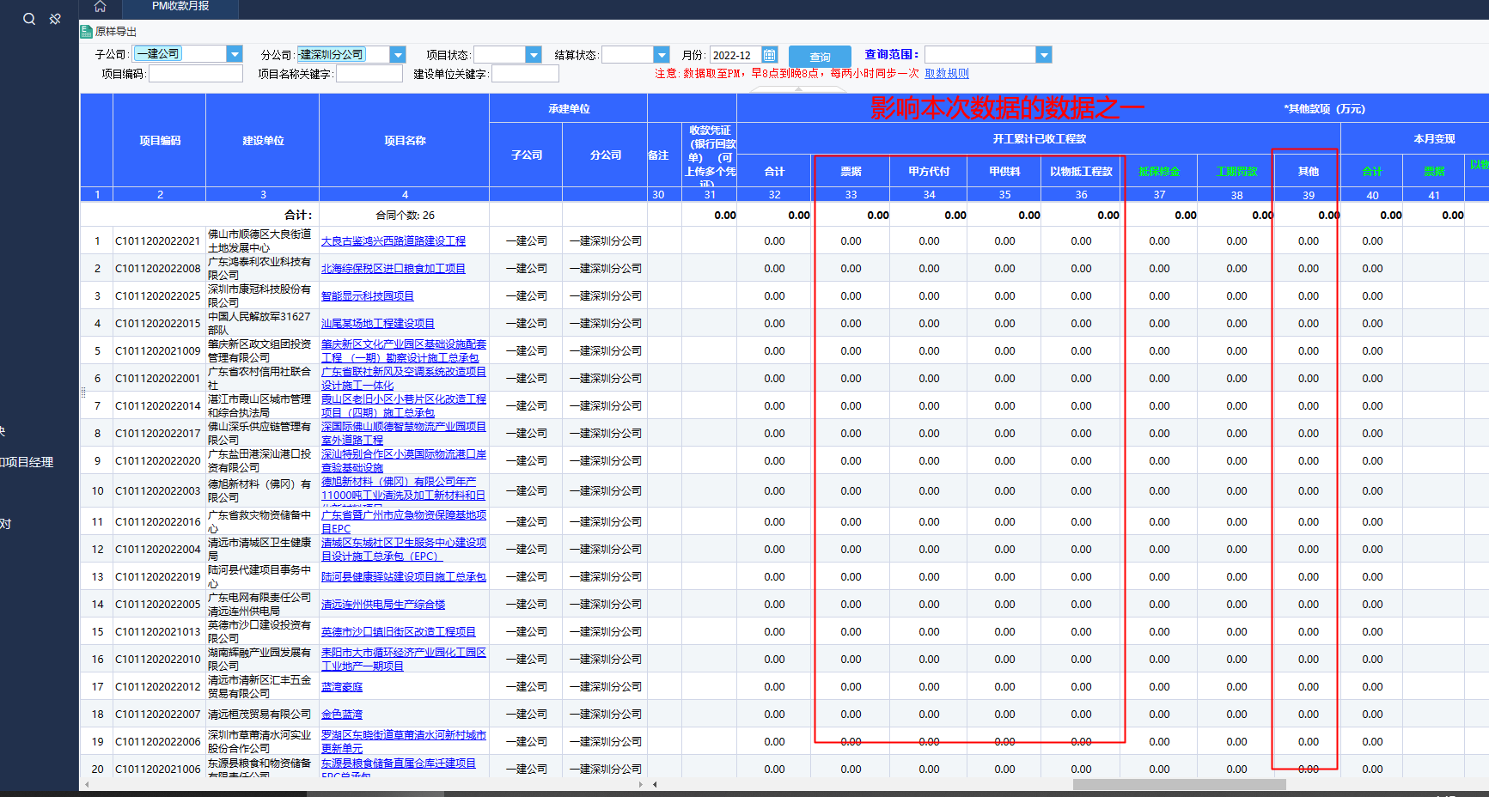Click the 甲供料 column header
The width and height of the screenshot is (1489, 797).
pyautogui.click(x=1004, y=172)
